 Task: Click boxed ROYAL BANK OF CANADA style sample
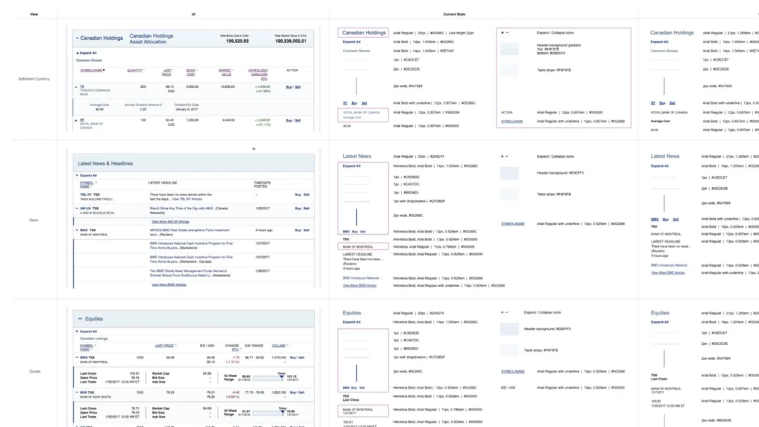363,115
